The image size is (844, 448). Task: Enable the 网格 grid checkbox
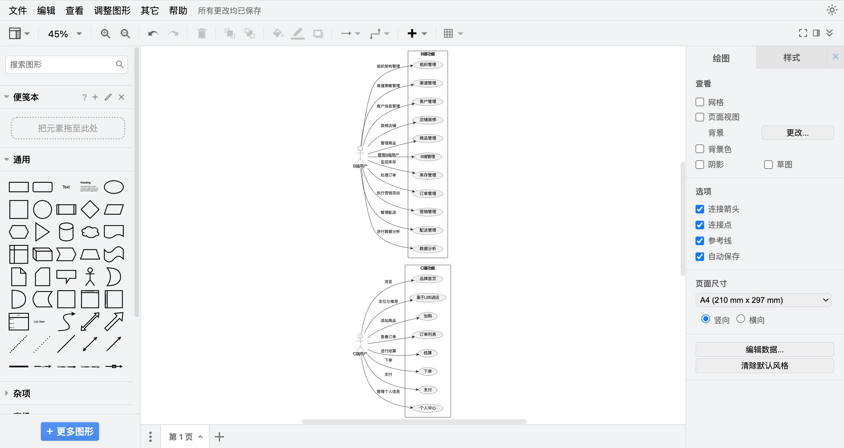700,102
